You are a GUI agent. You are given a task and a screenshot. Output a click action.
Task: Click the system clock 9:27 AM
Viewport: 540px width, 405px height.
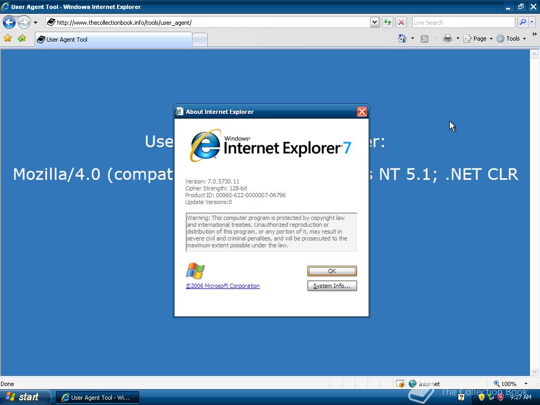520,398
